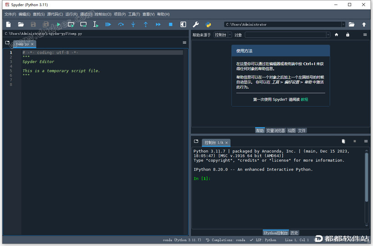Viewport: 373px width, 246px height.
Task: Run the file with the green play icon
Action: coord(59,24)
